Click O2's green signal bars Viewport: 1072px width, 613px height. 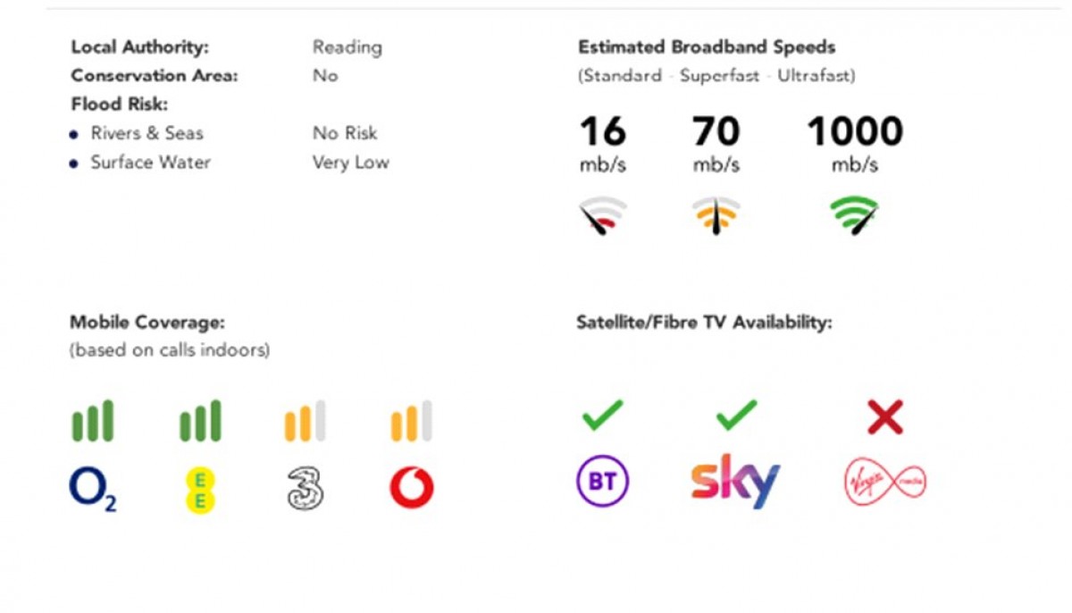tap(93, 421)
